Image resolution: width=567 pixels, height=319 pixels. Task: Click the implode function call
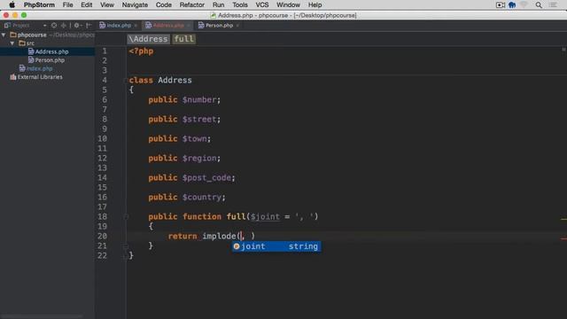point(219,237)
